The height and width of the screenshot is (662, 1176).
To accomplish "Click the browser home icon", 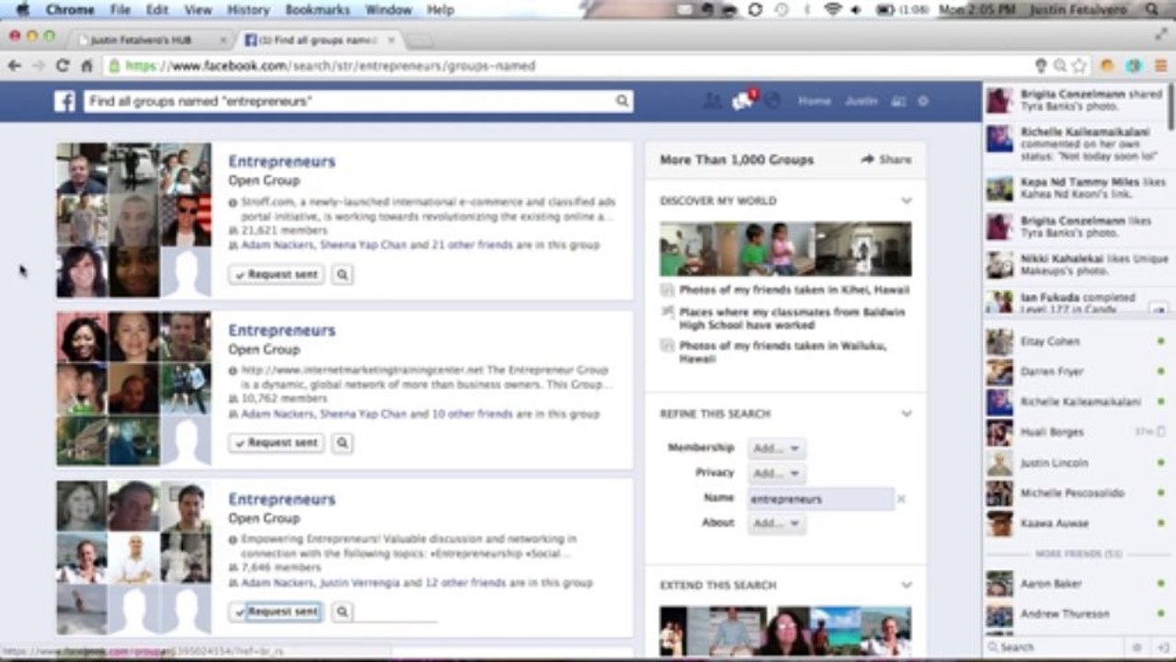I will (x=86, y=65).
